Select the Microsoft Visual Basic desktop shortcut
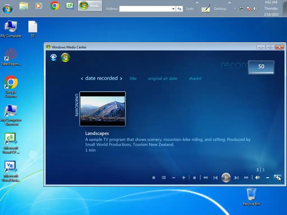 (x=11, y=171)
